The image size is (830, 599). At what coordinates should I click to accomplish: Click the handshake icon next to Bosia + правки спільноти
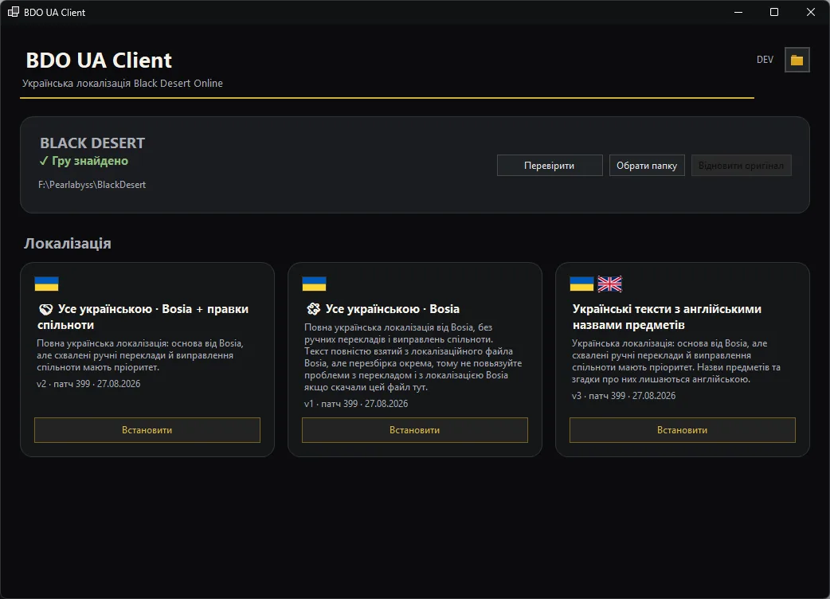pyautogui.click(x=46, y=309)
